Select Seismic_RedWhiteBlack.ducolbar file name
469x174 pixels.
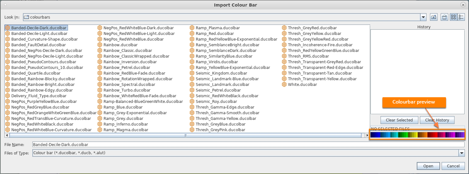tap(227, 96)
